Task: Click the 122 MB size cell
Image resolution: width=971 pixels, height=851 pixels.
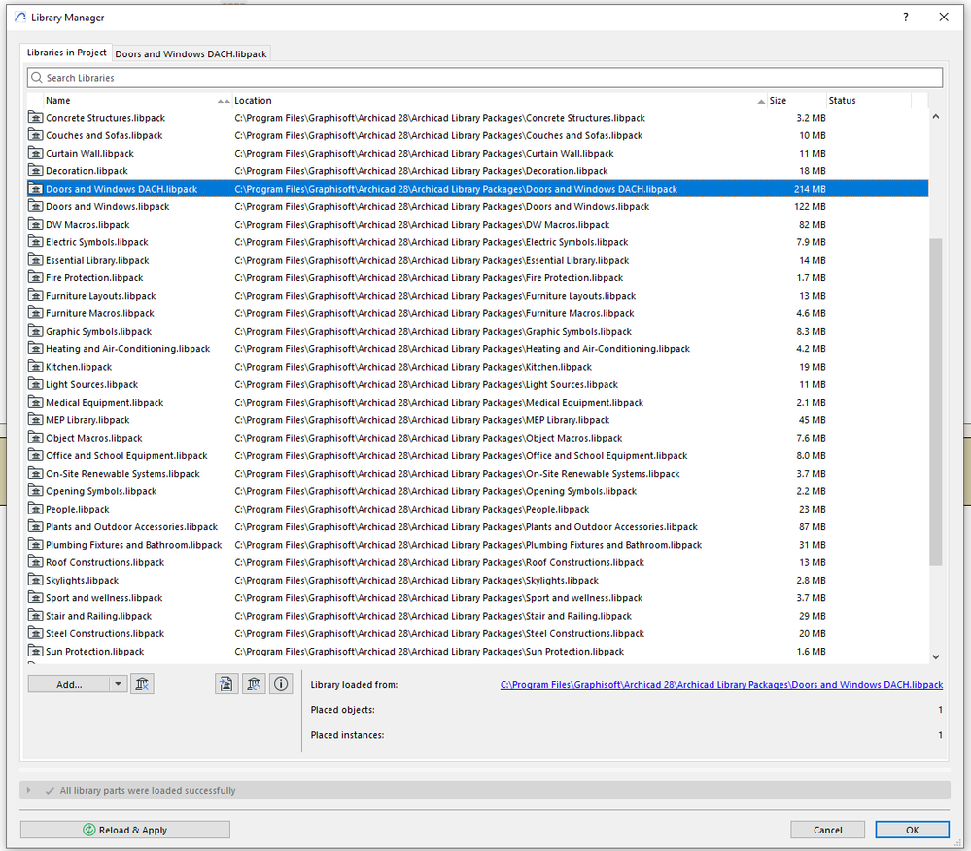Action: pyautogui.click(x=810, y=206)
